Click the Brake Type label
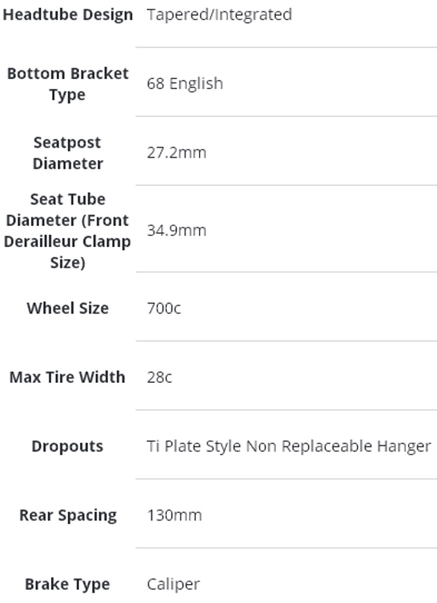 [x=68, y=584]
